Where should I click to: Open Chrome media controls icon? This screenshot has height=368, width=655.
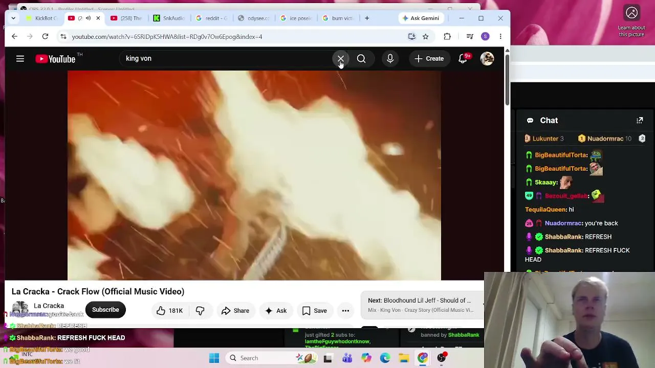tap(470, 36)
